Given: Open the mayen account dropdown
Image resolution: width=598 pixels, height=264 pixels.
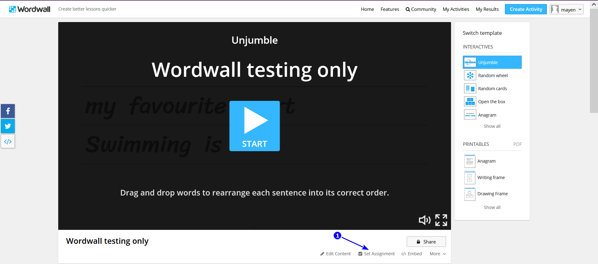Looking at the screenshot, I should pos(567,9).
